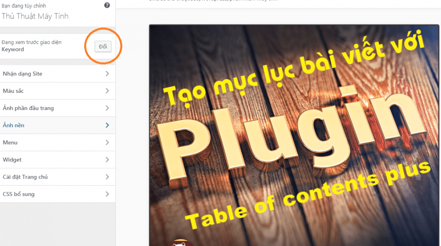Open the Nhận dạng Site section
The width and height of the screenshot is (441, 246).
pyautogui.click(x=58, y=74)
